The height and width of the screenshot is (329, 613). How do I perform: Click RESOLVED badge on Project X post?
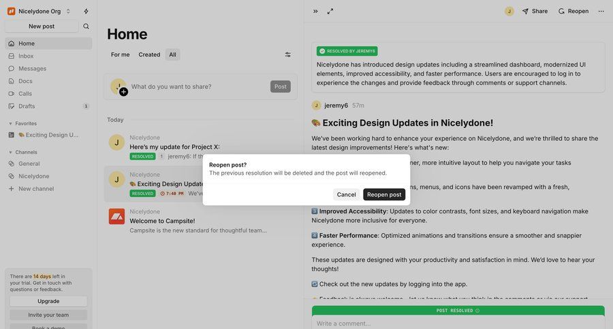143,156
